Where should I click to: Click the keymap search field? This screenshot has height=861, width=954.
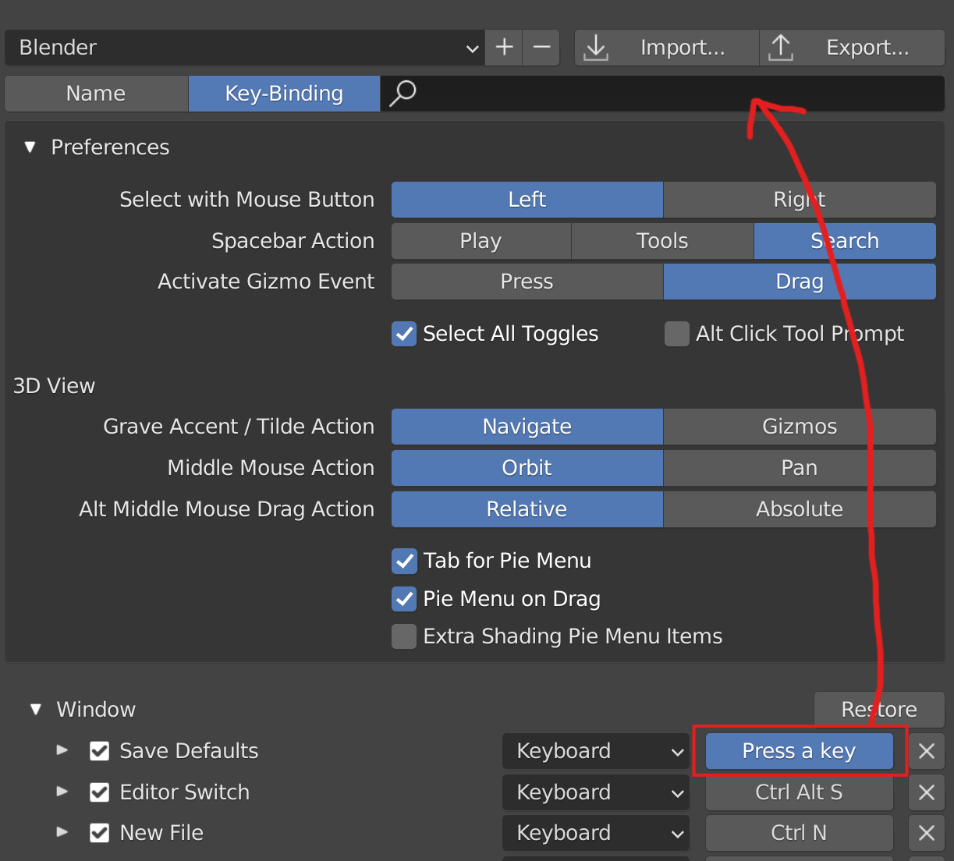point(662,94)
